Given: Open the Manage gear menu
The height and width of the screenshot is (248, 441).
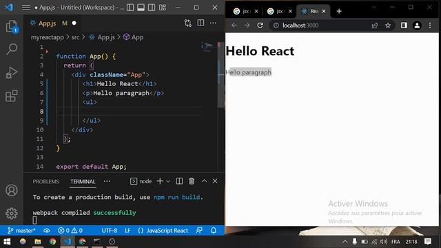Looking at the screenshot, I should coord(12,214).
